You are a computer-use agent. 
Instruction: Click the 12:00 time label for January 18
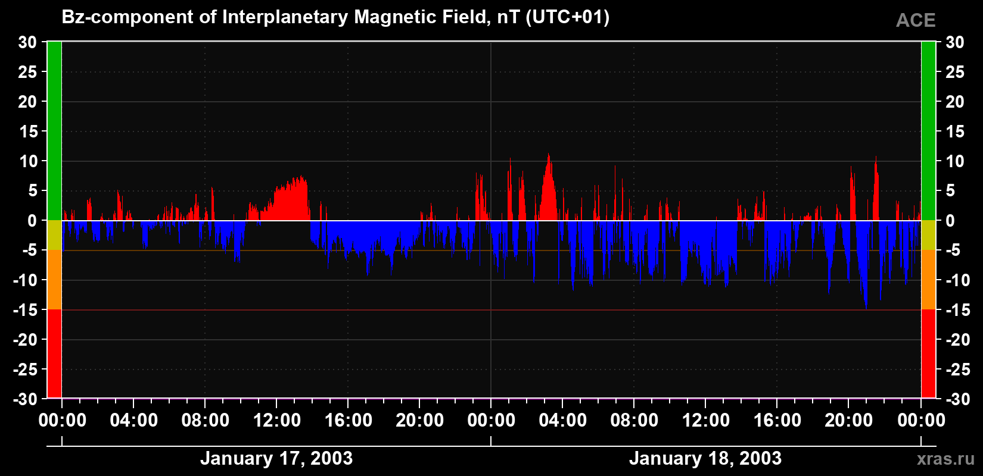tap(706, 421)
